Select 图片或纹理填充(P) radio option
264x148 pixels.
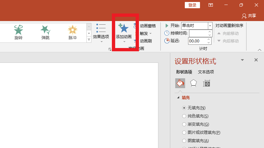pyautogui.click(x=184, y=133)
